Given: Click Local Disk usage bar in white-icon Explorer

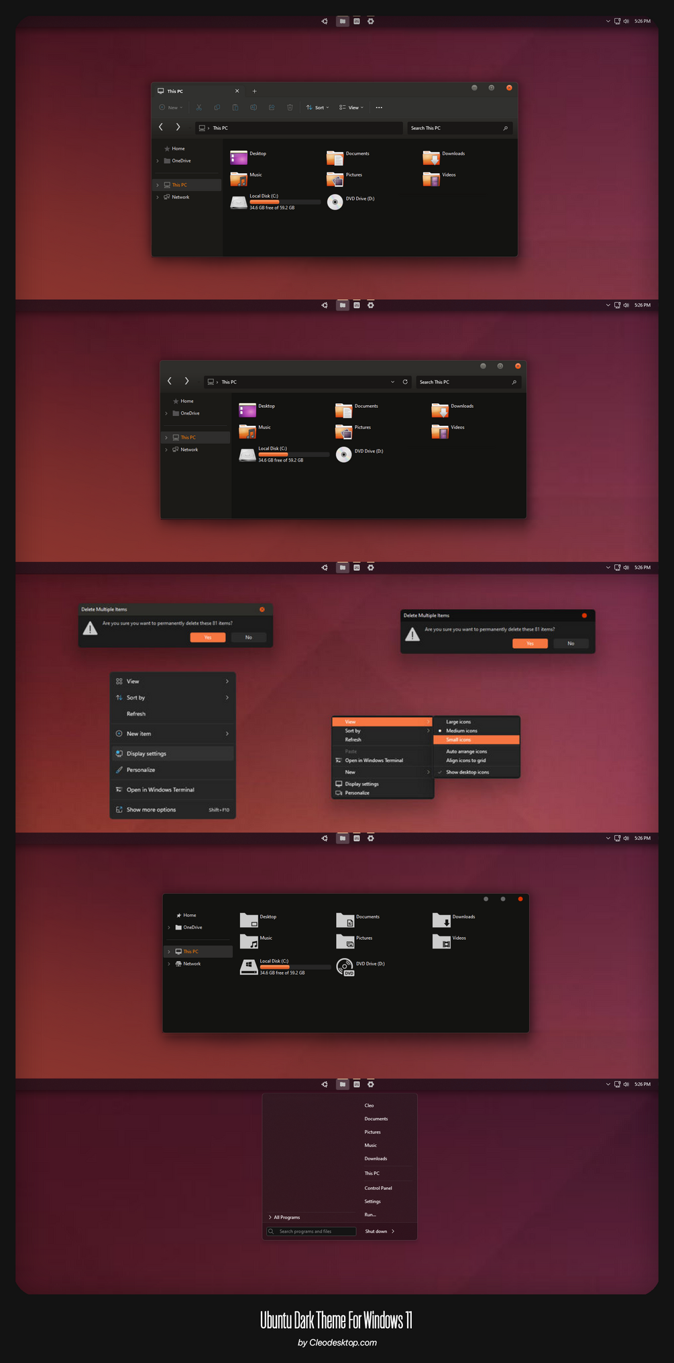Looking at the screenshot, I should [x=295, y=967].
